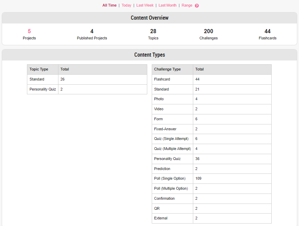Show Last Month statistics
This screenshot has width=299, height=226.
click(x=168, y=5)
